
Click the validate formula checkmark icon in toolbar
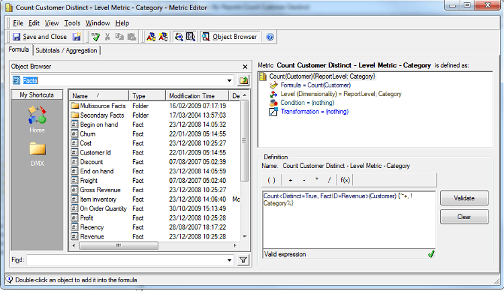(96, 37)
